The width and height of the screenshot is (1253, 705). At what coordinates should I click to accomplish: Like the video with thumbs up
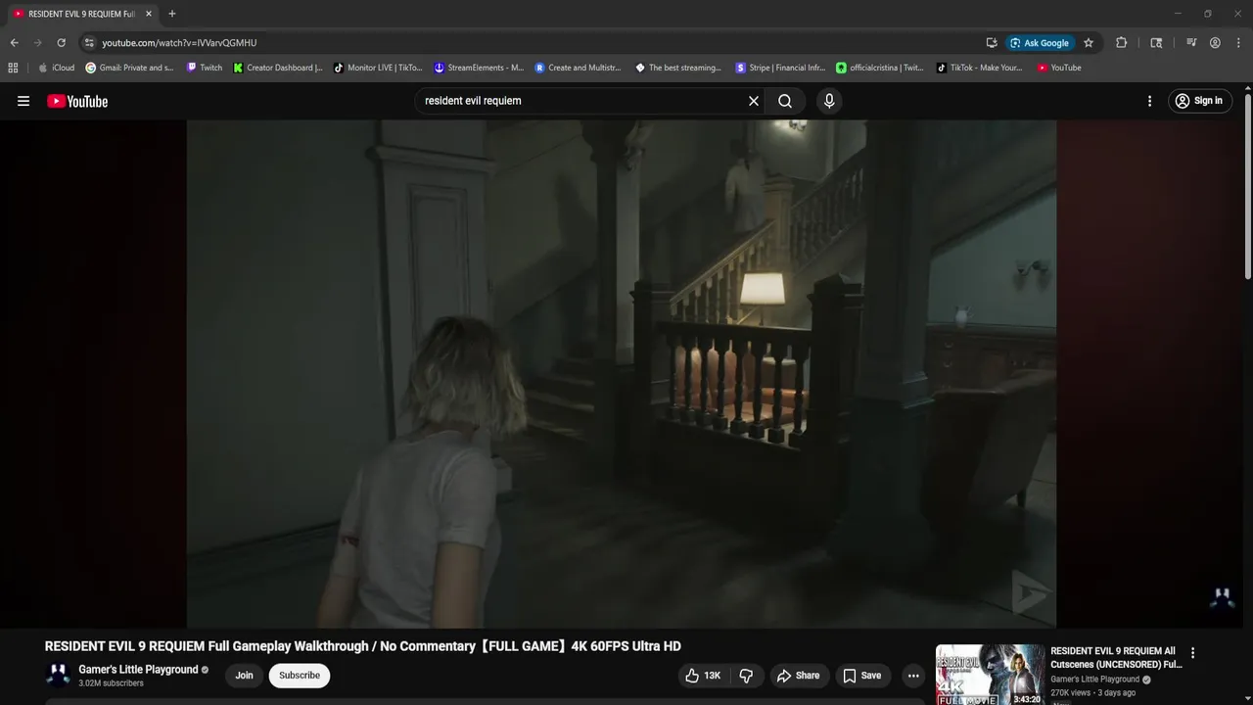pos(704,676)
